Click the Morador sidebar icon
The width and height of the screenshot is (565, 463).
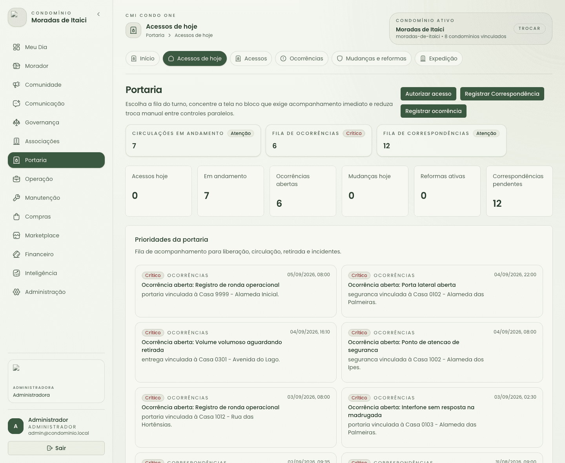(16, 66)
